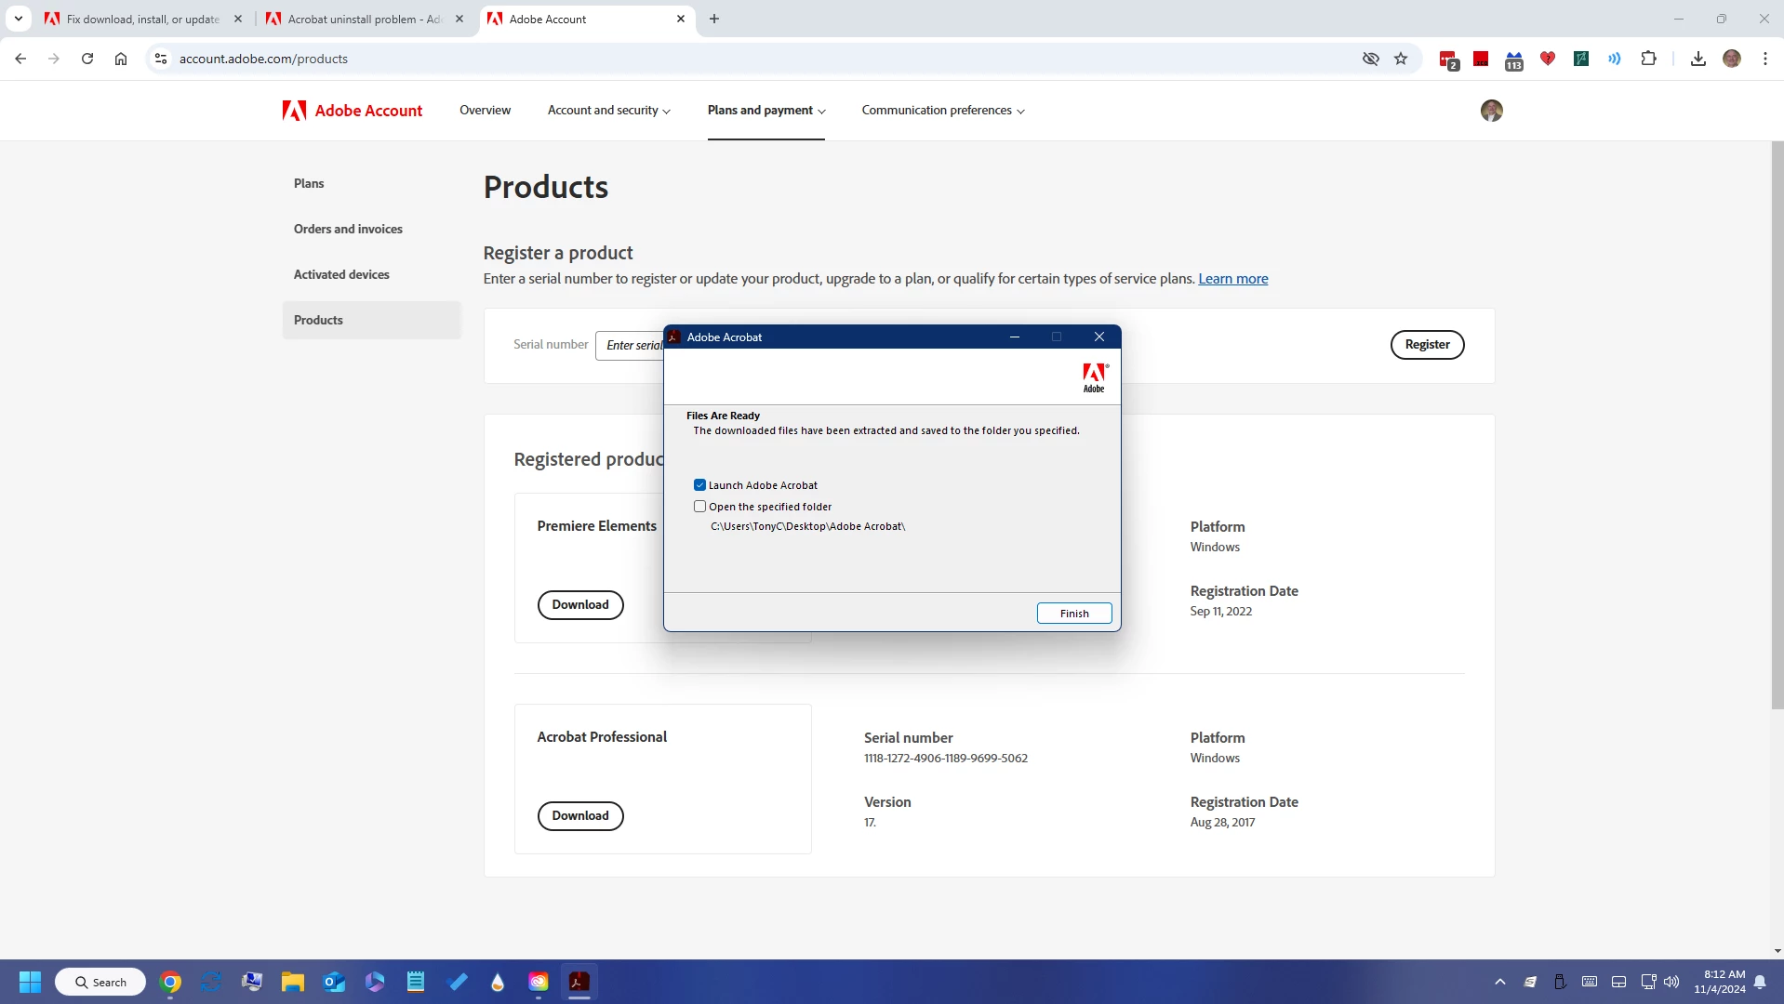
Task: Select Products in the sidebar
Action: 372,320
